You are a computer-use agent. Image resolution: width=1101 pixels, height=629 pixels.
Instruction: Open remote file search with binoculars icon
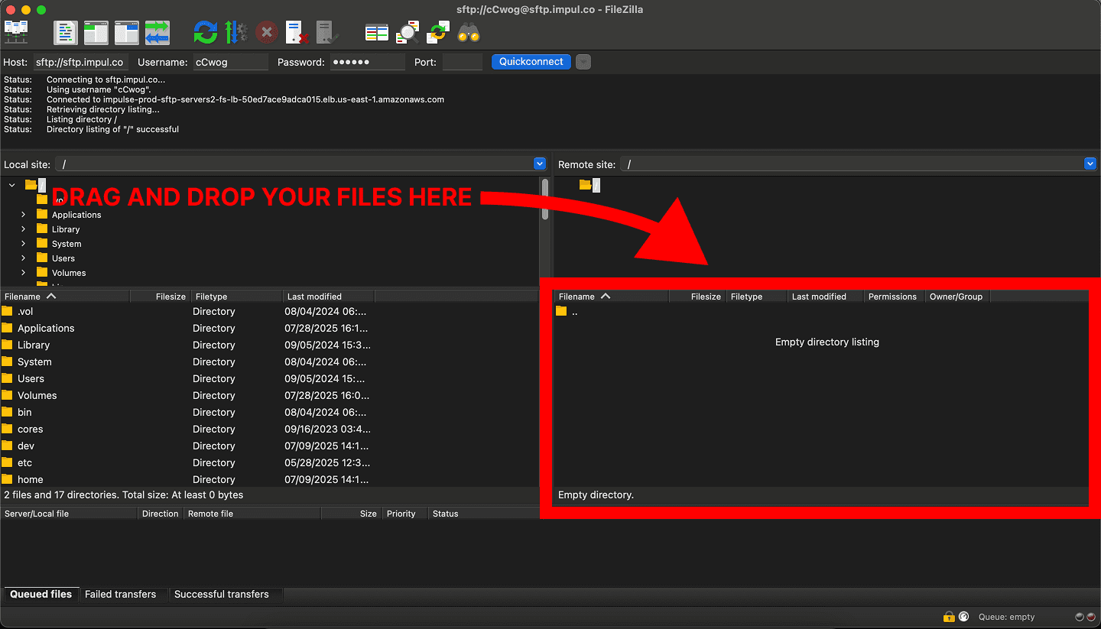pos(468,32)
